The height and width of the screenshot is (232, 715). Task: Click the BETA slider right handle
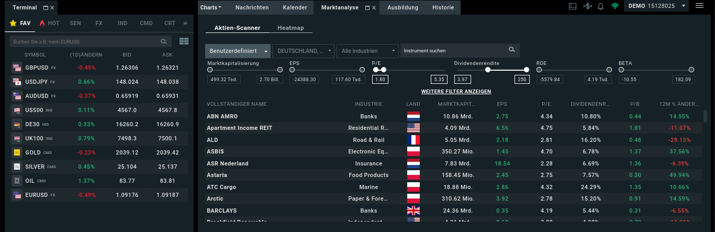pyautogui.click(x=691, y=70)
